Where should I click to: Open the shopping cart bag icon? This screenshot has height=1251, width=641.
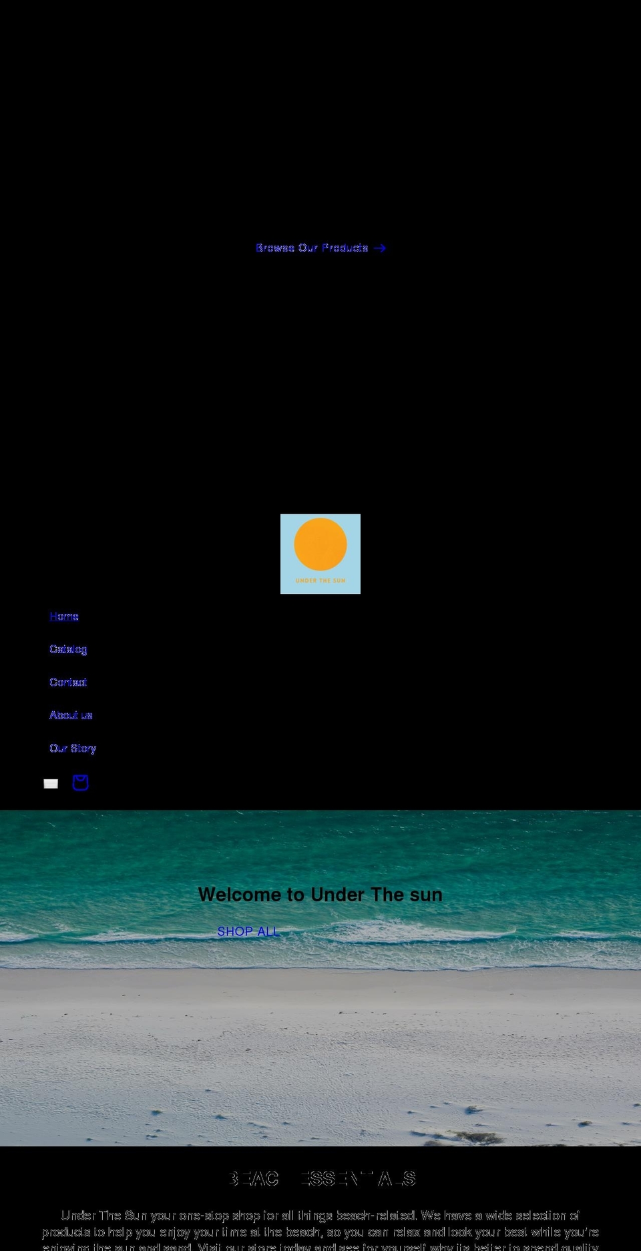[x=80, y=783]
